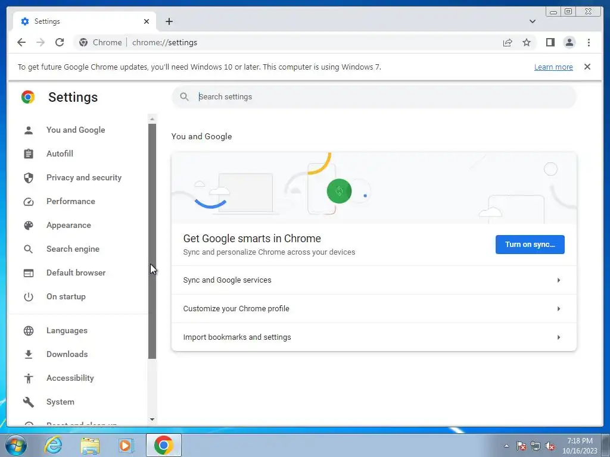
Task: Open You and Google section
Action: point(76,130)
